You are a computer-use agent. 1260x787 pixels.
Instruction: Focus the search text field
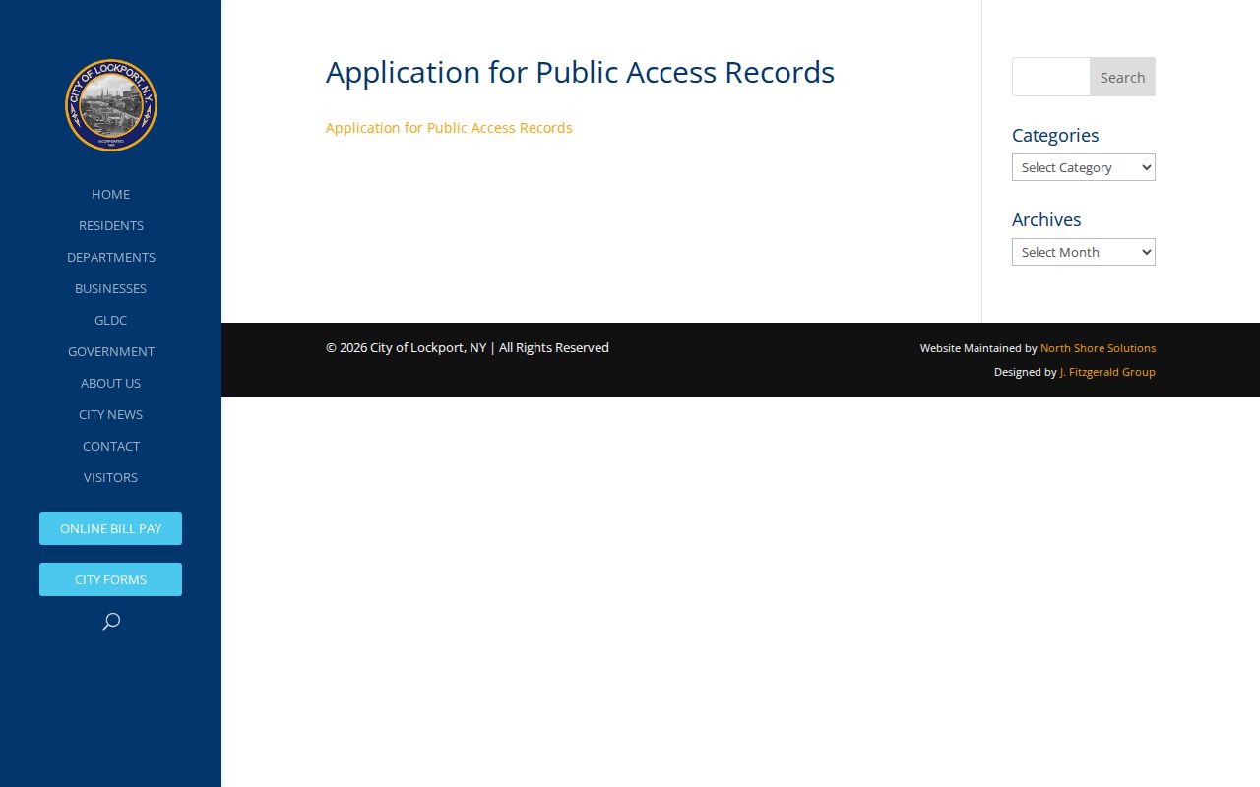[x=1051, y=77]
